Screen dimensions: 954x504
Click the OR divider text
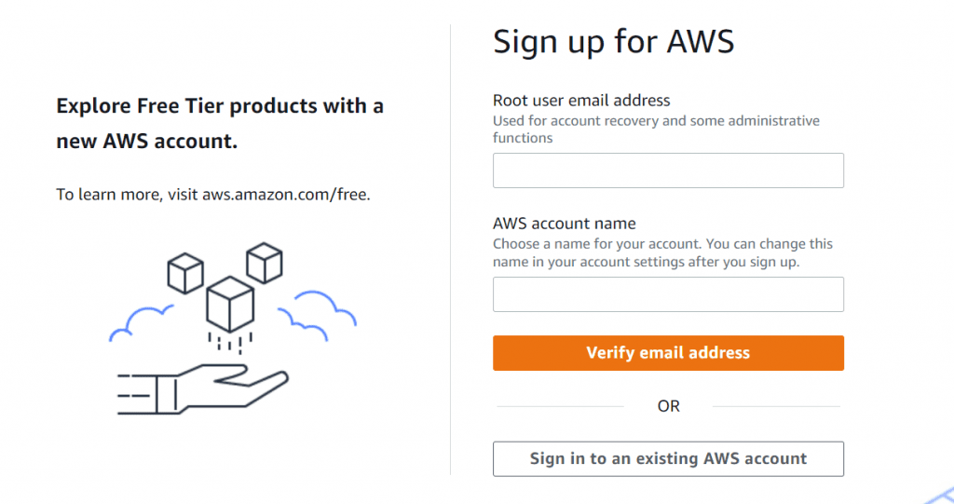(x=668, y=406)
